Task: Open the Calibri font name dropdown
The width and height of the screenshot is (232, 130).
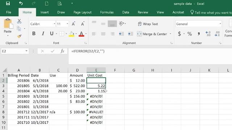Action: [54, 24]
